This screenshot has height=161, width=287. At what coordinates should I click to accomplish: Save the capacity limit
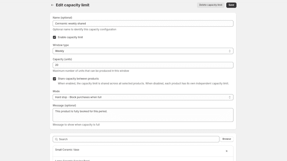pyautogui.click(x=231, y=5)
